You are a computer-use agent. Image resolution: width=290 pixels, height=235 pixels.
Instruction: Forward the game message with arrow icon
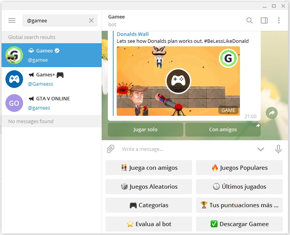point(272,113)
